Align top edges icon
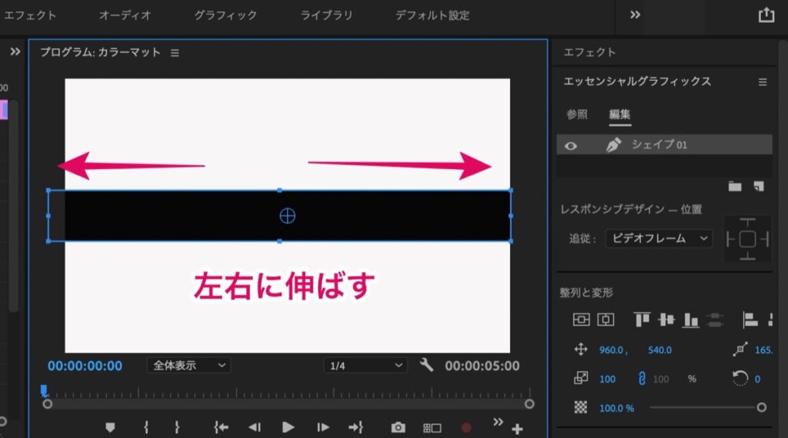 coord(642,320)
